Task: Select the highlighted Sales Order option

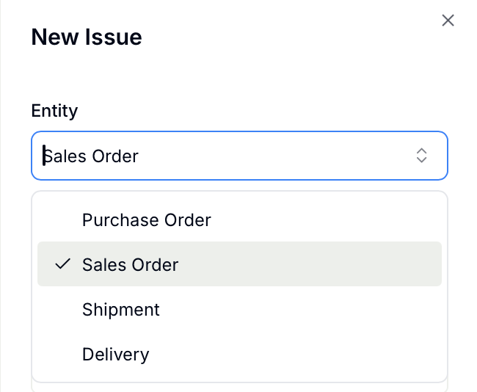Action: click(x=239, y=264)
